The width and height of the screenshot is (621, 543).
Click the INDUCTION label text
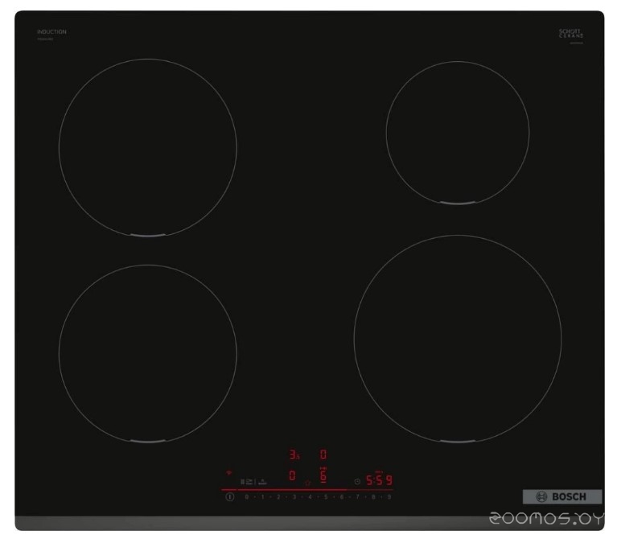pos(51,32)
